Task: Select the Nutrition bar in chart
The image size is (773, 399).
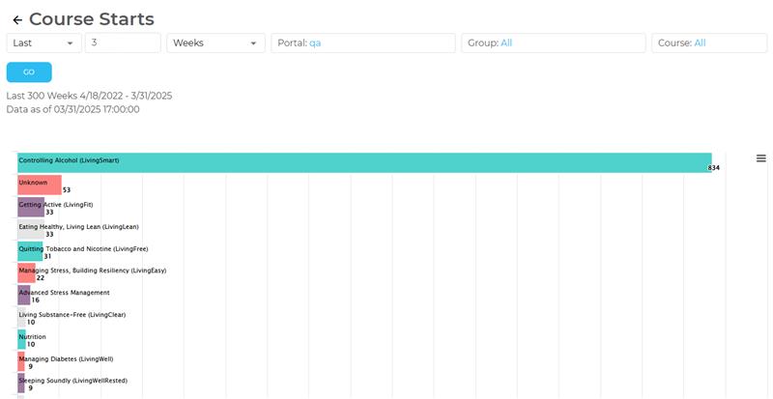Action: point(21,339)
